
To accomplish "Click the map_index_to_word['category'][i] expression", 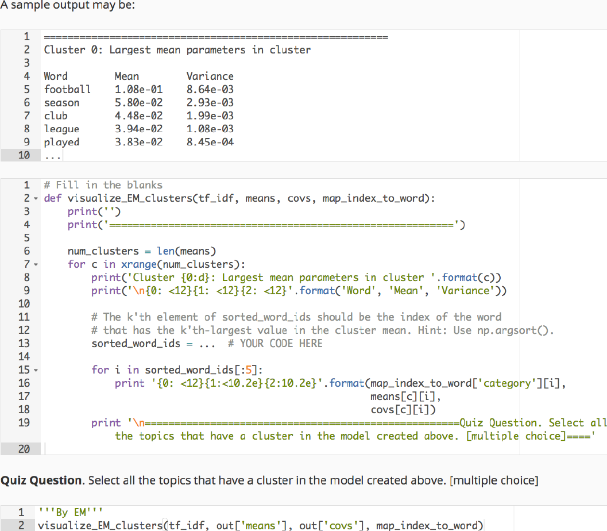I will 465,383.
